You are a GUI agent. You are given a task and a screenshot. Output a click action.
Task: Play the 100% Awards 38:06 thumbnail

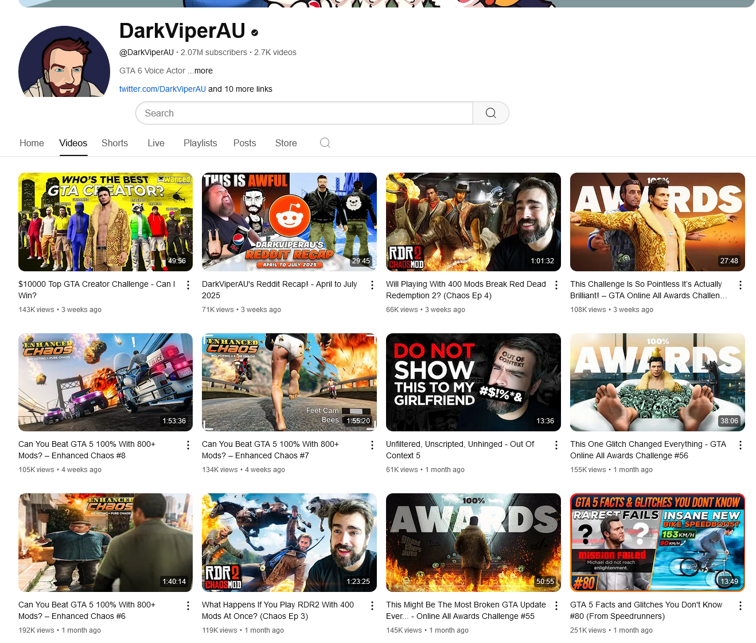(x=657, y=382)
